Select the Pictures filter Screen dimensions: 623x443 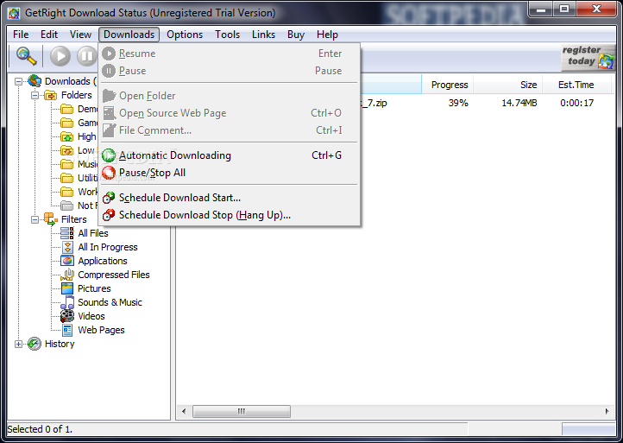click(94, 288)
